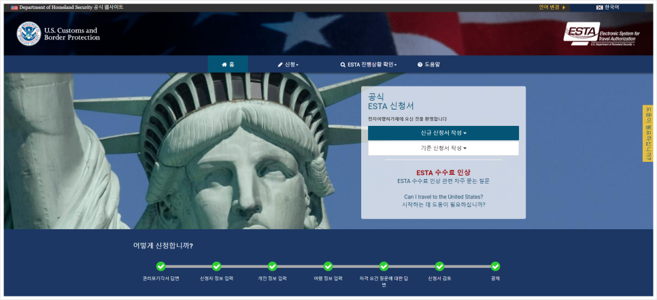Image resolution: width=657 pixels, height=300 pixels.
Task: Click the US flag icon in top bar
Action: 14,7
